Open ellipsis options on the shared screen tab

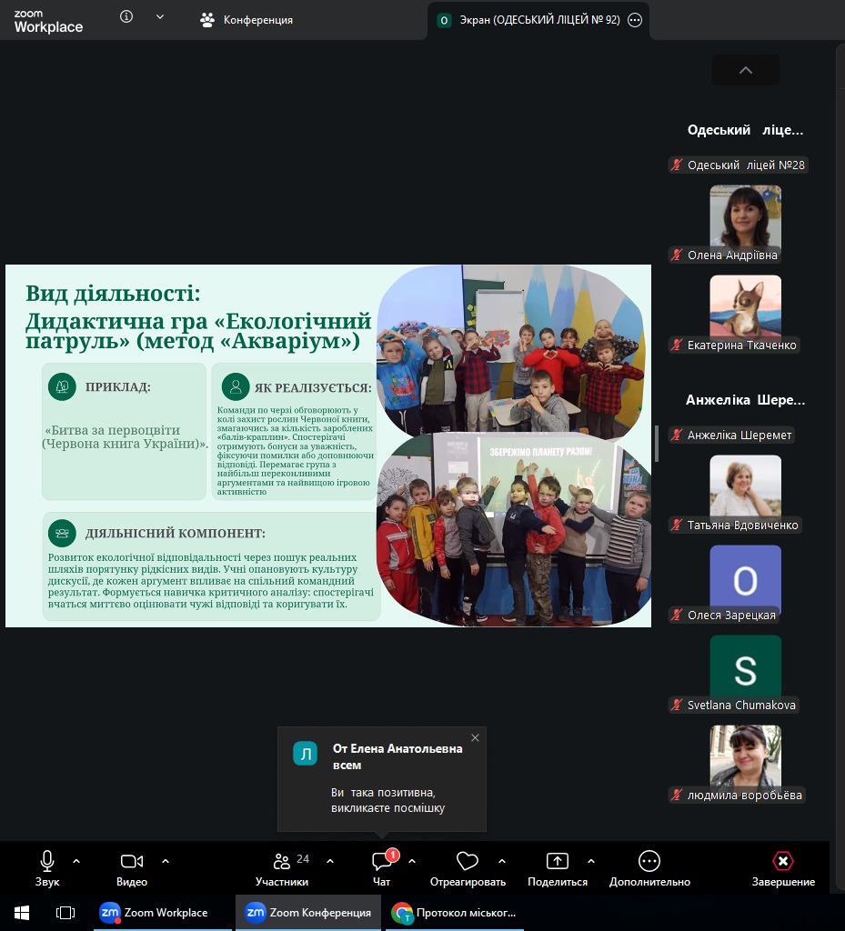point(635,20)
